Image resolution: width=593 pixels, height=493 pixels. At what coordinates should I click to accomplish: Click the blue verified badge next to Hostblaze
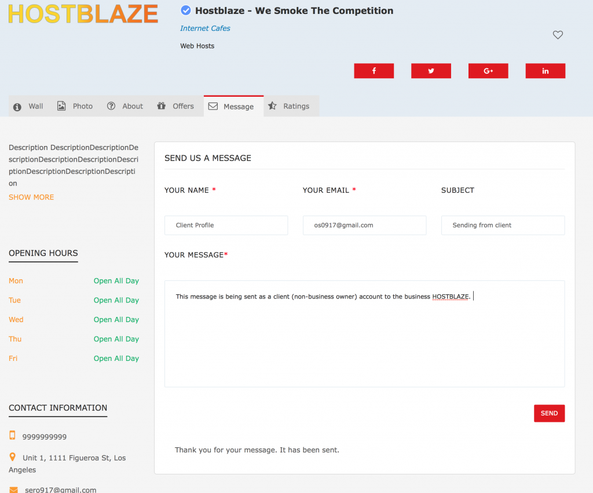click(x=185, y=10)
